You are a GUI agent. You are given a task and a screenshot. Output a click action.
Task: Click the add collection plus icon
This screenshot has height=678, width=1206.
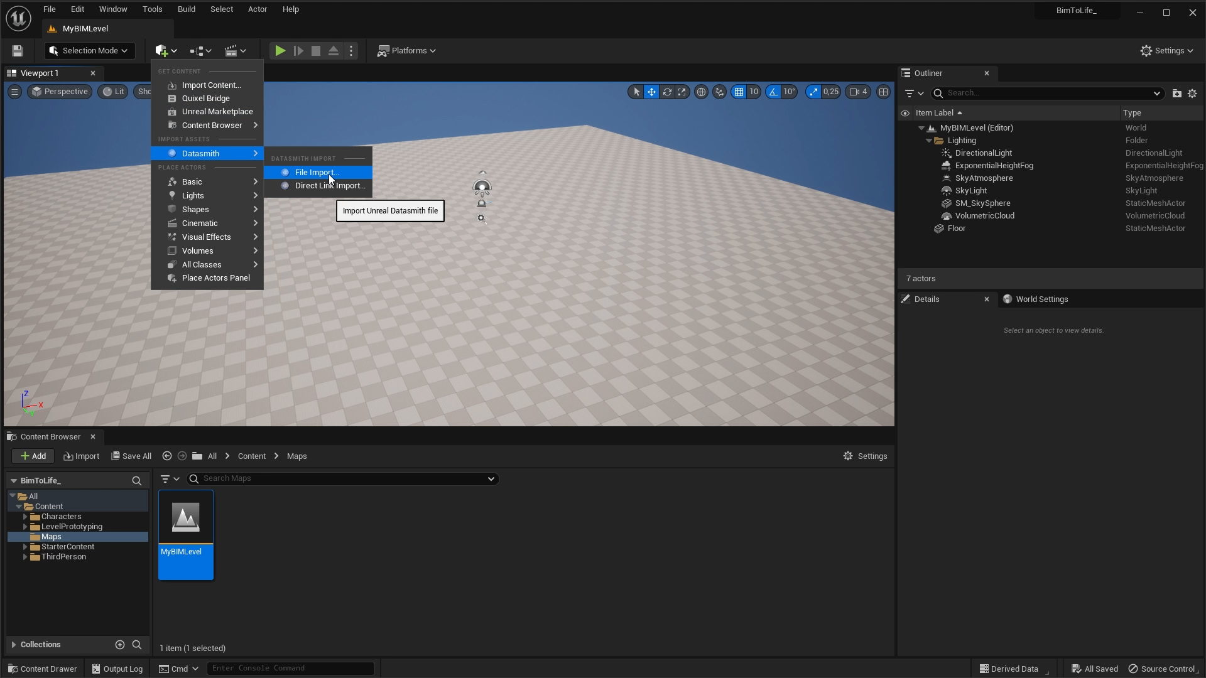pyautogui.click(x=120, y=645)
